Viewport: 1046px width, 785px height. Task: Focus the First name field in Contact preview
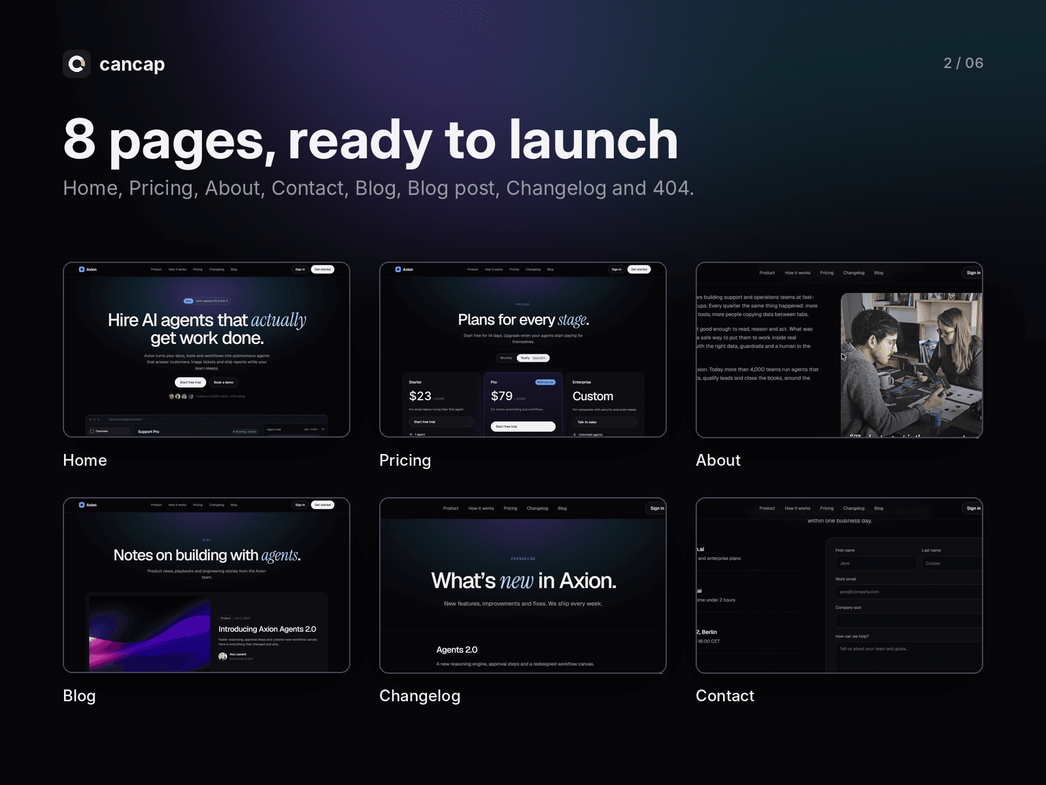(x=876, y=563)
